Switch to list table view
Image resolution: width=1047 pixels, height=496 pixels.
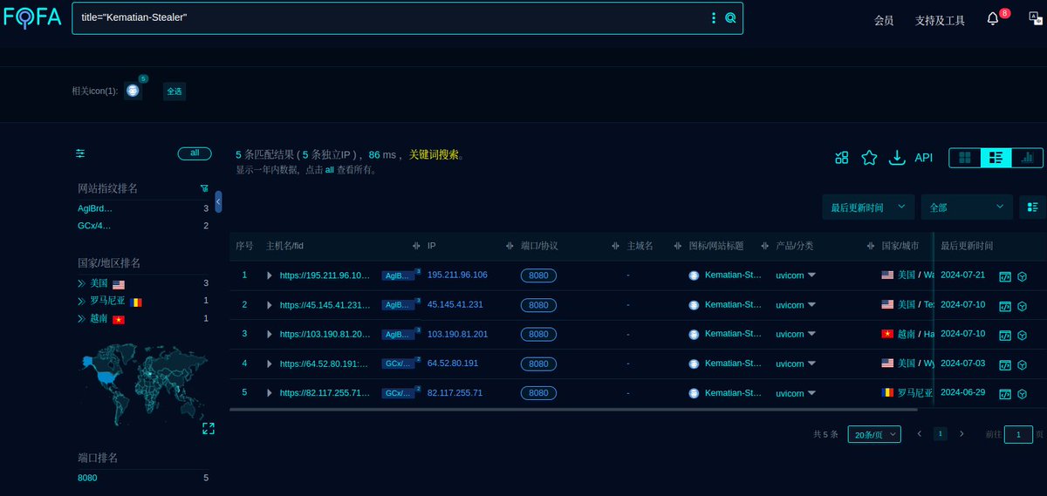(x=996, y=158)
